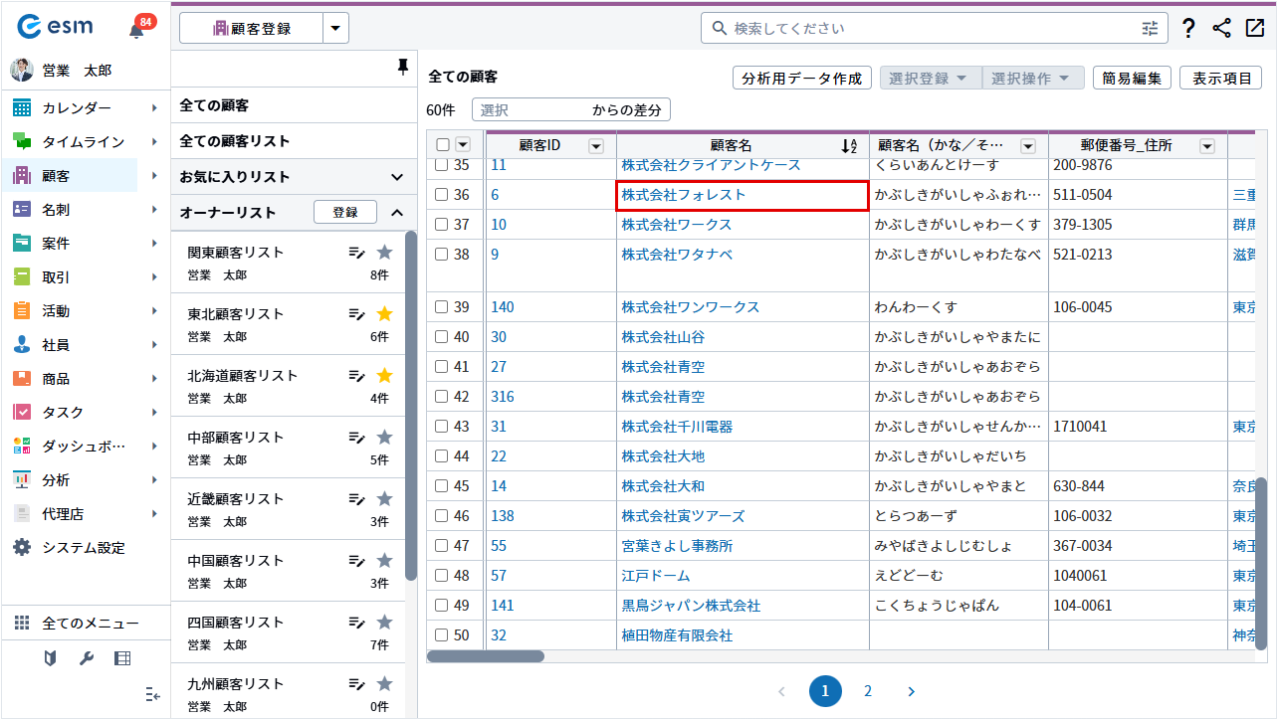The height and width of the screenshot is (720, 1278).
Task: Toggle the pin icon on list panel
Action: click(x=402, y=67)
